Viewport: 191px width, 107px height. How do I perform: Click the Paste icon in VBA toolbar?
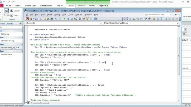tap(48, 19)
